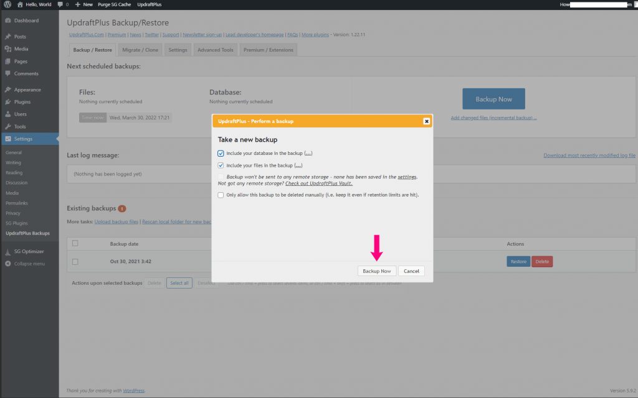The width and height of the screenshot is (638, 398).
Task: Open SG Plugins submenu item
Action: (17, 223)
